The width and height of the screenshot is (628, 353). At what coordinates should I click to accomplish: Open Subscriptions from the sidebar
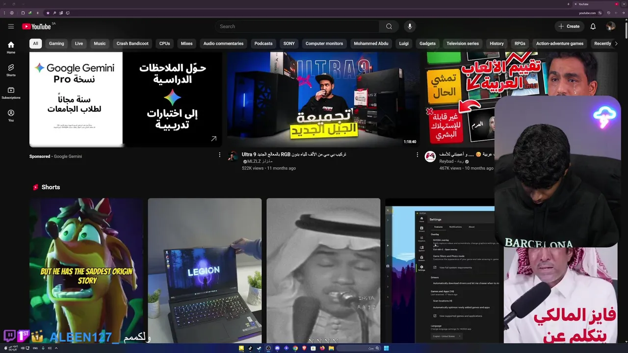(x=11, y=93)
